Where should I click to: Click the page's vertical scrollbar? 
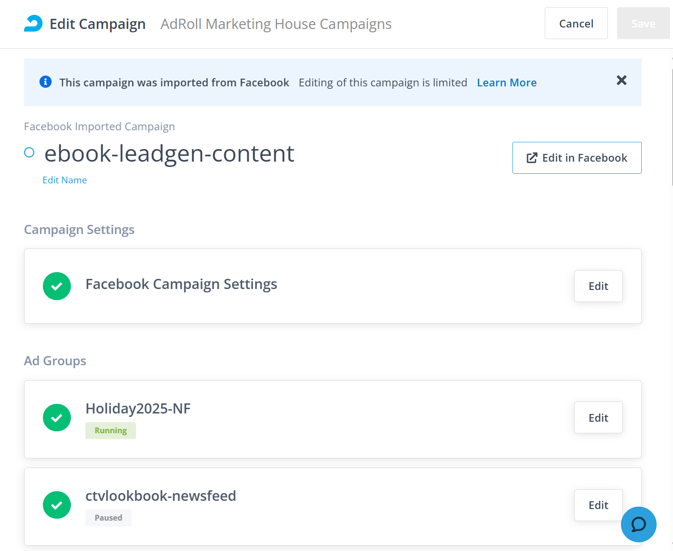tap(672, 126)
